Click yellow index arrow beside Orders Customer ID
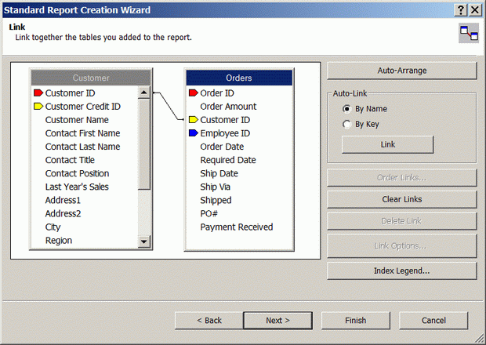Screen dimensions: 486x345 tap(194, 120)
